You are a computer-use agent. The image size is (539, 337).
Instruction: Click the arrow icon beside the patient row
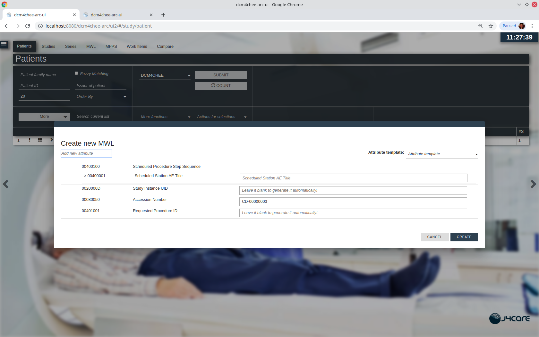point(51,140)
